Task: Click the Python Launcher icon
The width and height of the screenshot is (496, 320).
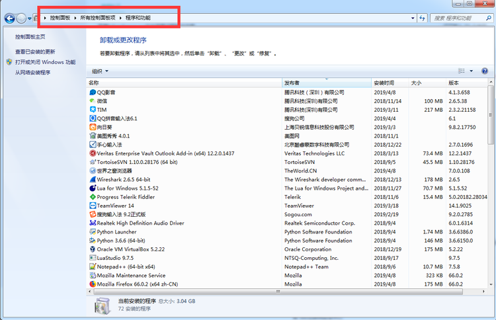Action: tap(93, 232)
